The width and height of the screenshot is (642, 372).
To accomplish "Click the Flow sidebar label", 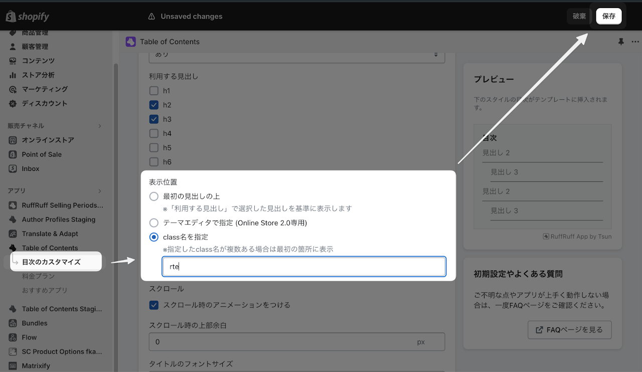I will pos(29,337).
